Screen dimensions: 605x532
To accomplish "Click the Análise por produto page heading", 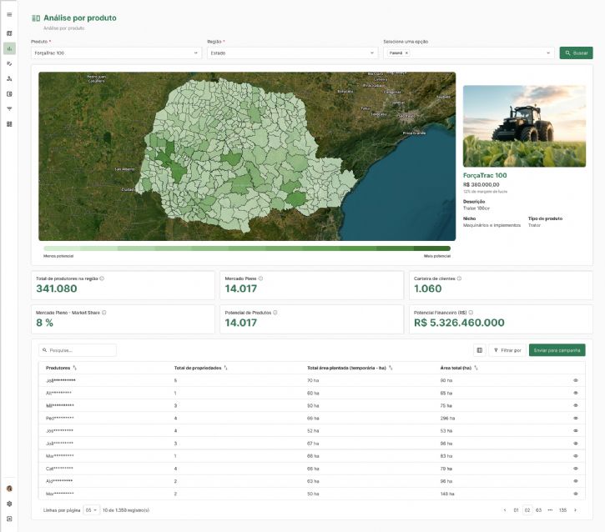I will point(80,18).
